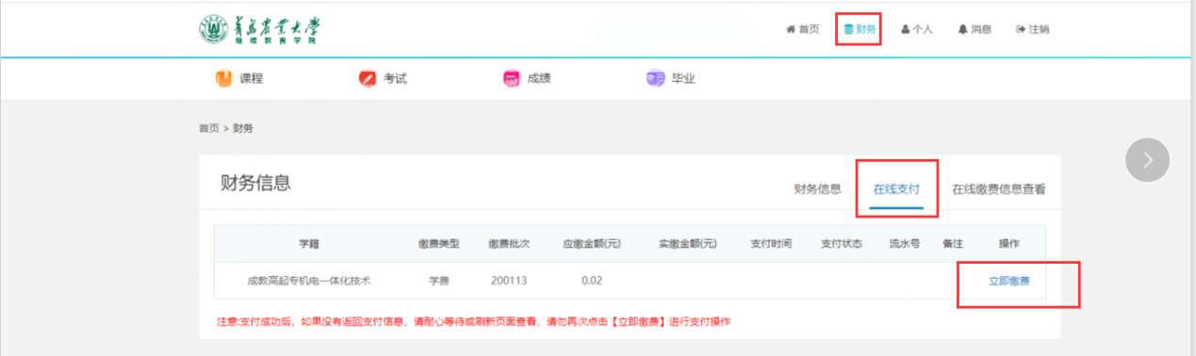Open the 消息 messages menu item
The height and width of the screenshot is (356, 1196).
[x=975, y=29]
